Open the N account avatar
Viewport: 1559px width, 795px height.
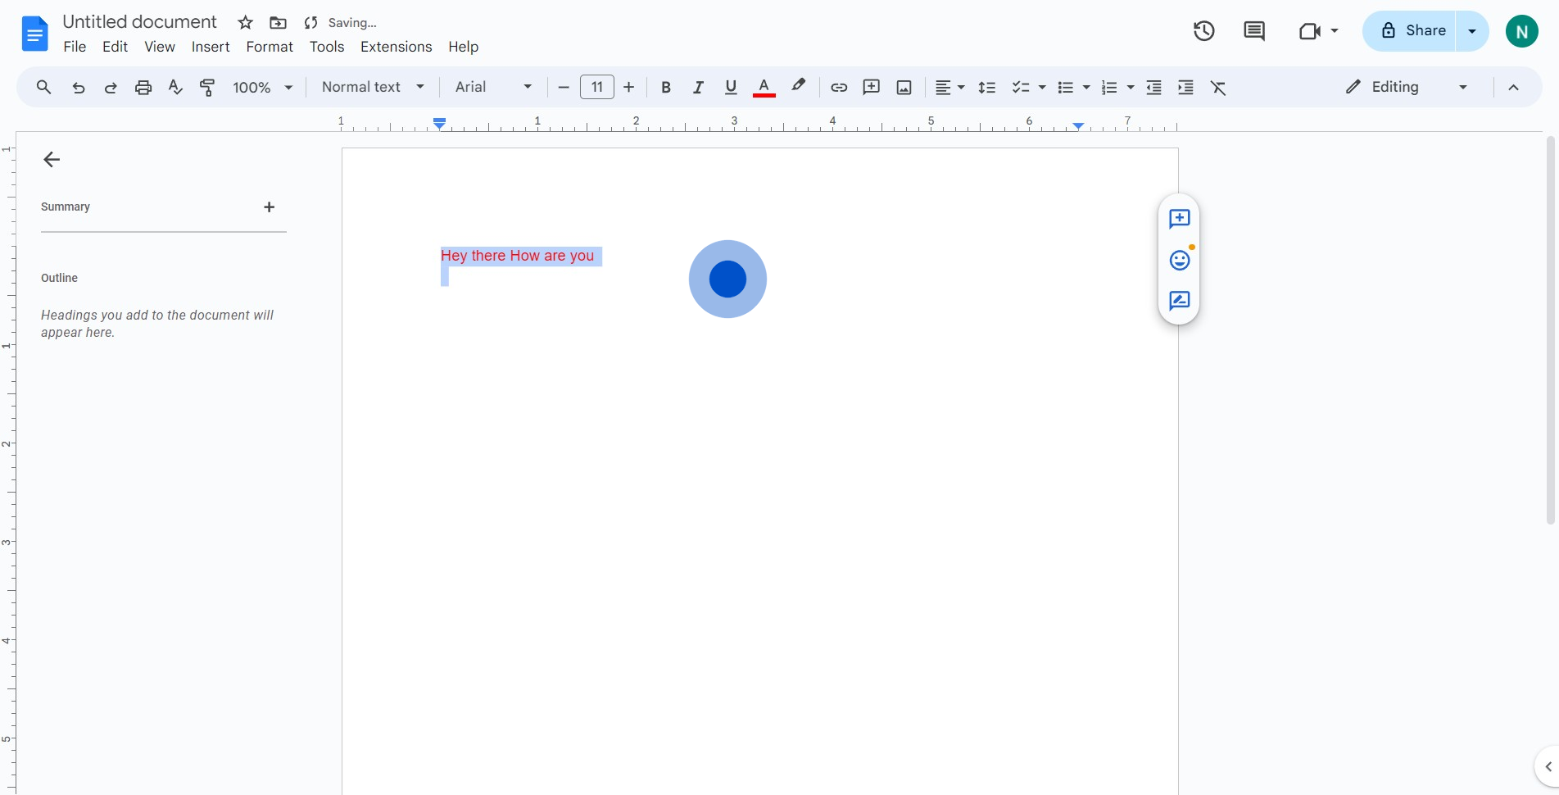[1521, 31]
